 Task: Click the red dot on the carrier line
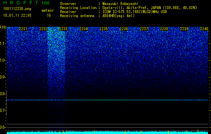(x=198, y=100)
